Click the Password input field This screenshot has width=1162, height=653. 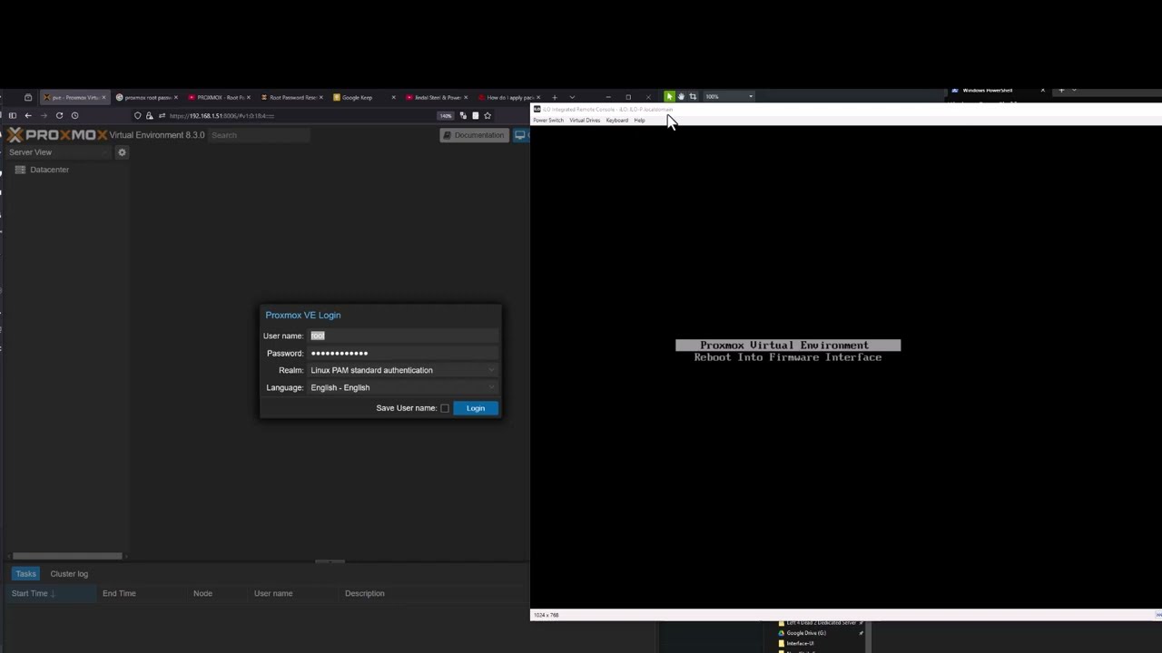[x=403, y=353]
